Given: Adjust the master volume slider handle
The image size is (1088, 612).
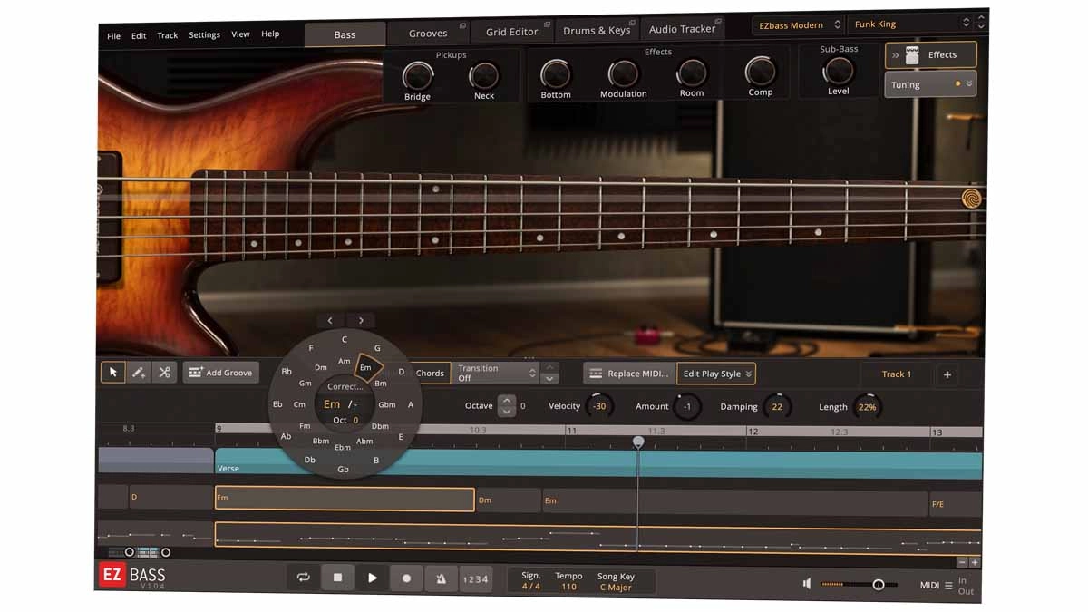Looking at the screenshot, I should pyautogui.click(x=878, y=585).
